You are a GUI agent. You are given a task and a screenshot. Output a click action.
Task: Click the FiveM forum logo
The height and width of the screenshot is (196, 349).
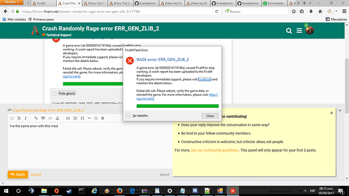click(35, 31)
